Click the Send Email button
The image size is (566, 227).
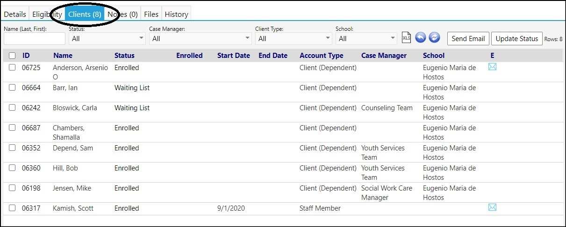click(468, 38)
